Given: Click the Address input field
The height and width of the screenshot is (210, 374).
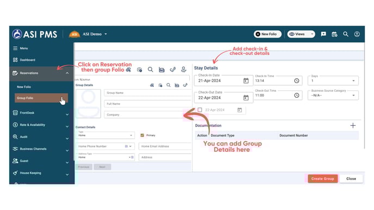Looking at the screenshot, I should pyautogui.click(x=165, y=157).
